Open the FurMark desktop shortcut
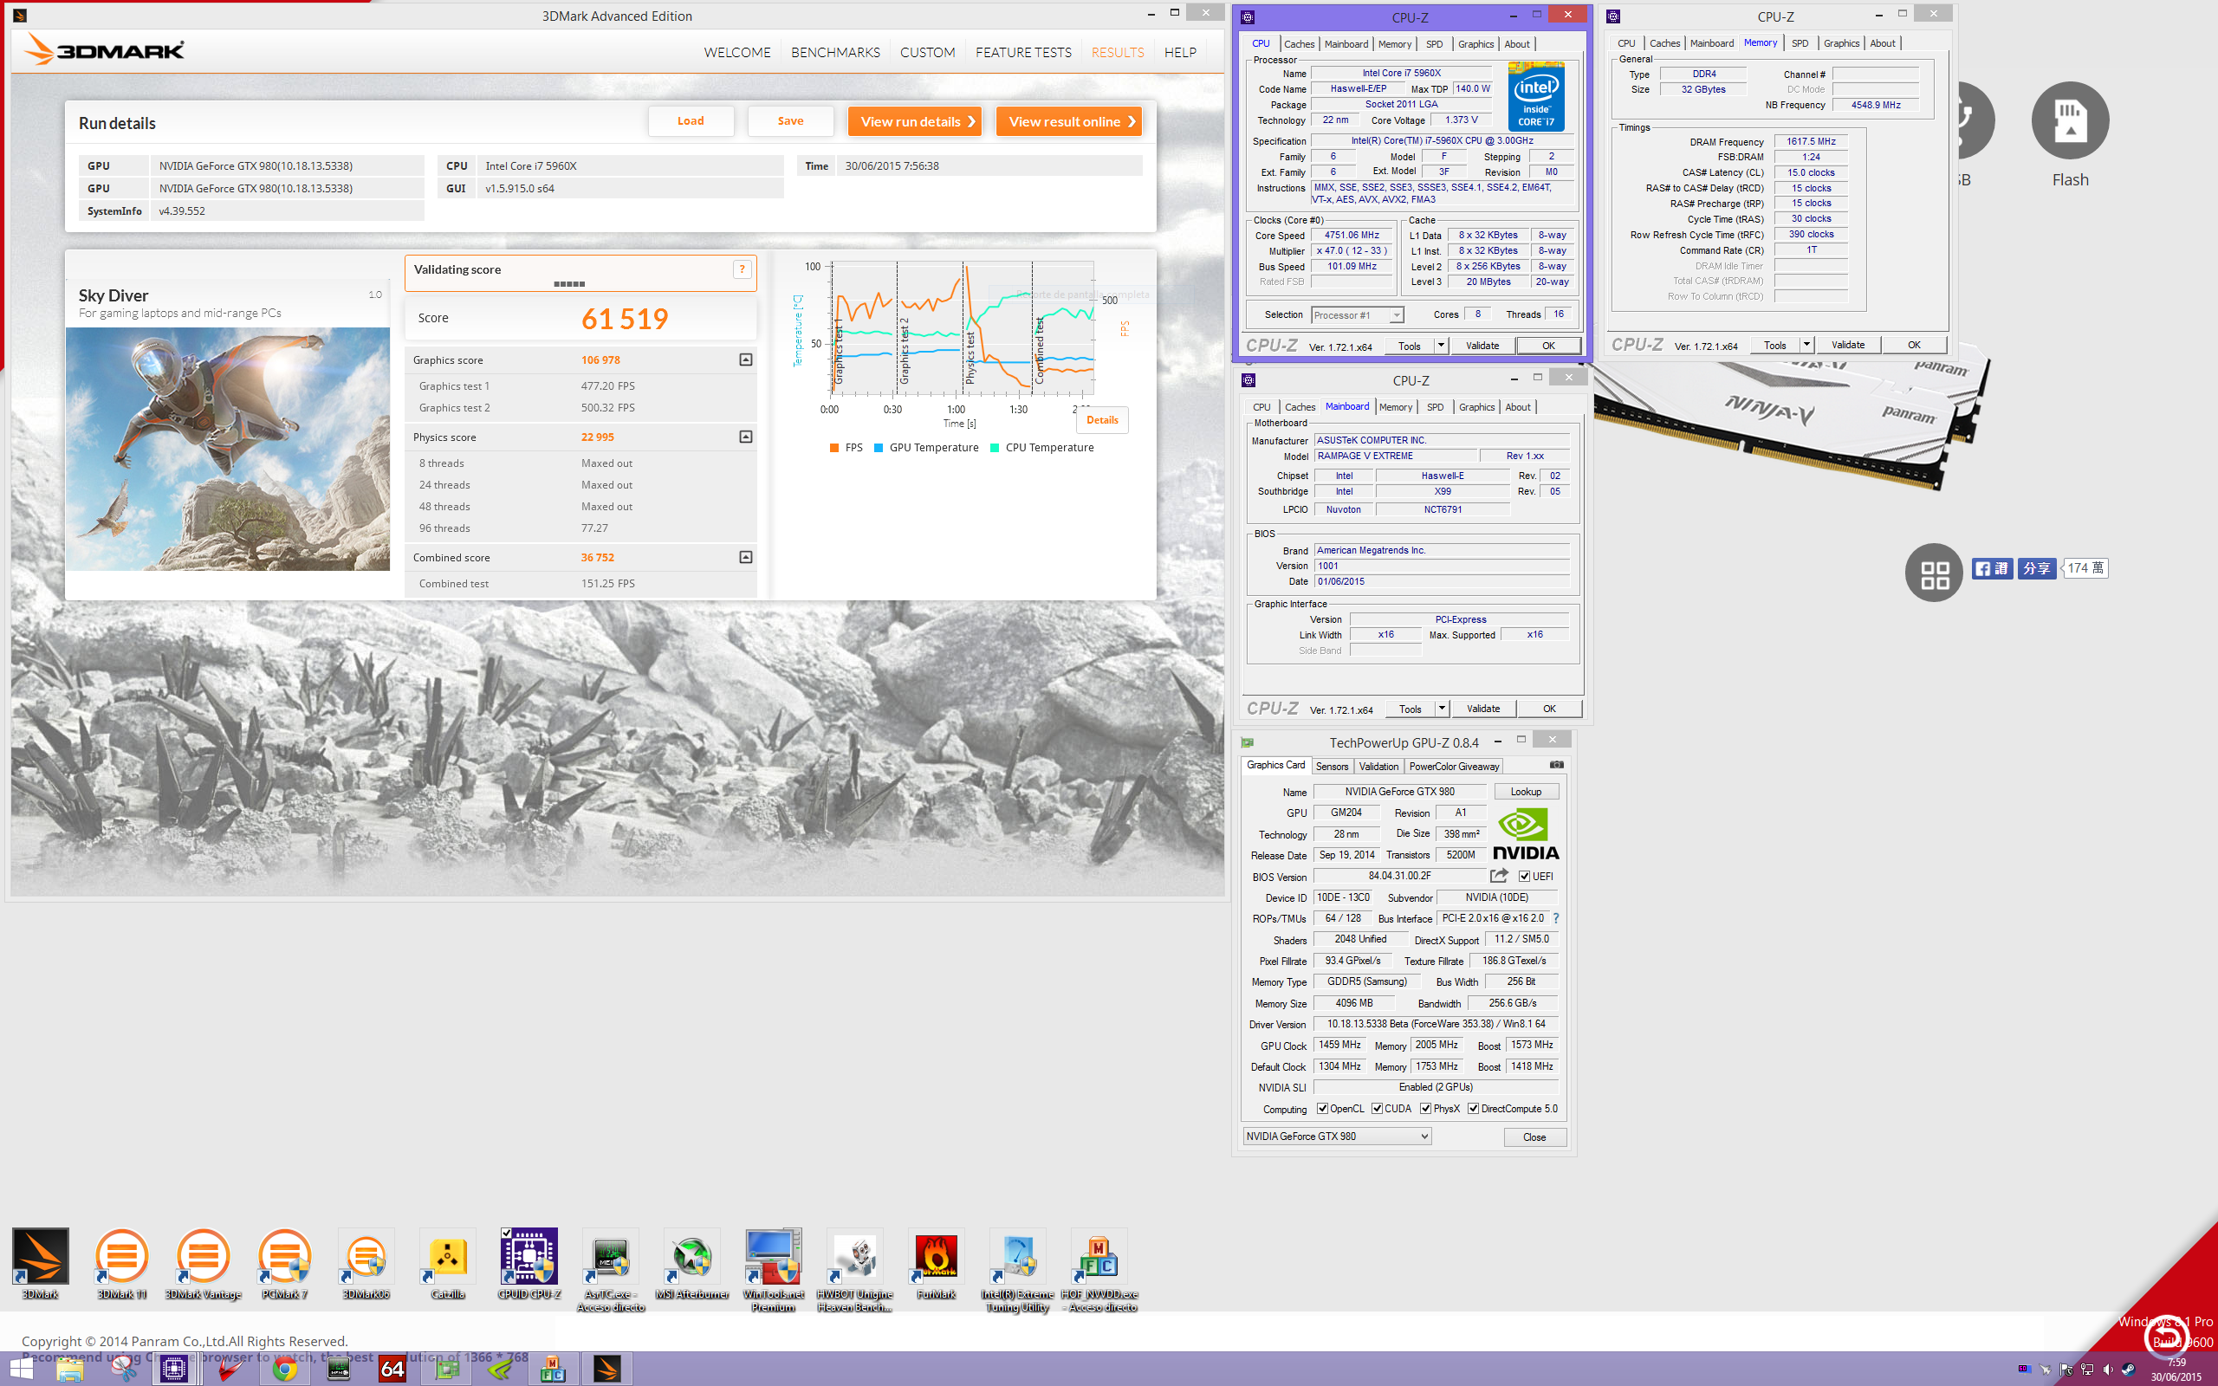Image resolution: width=2218 pixels, height=1386 pixels. [937, 1263]
